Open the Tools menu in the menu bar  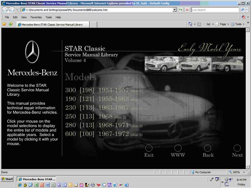pyautogui.click(x=48, y=17)
